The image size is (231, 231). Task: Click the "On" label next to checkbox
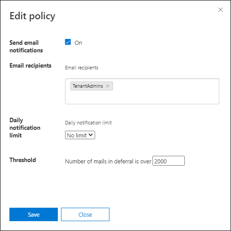(78, 43)
